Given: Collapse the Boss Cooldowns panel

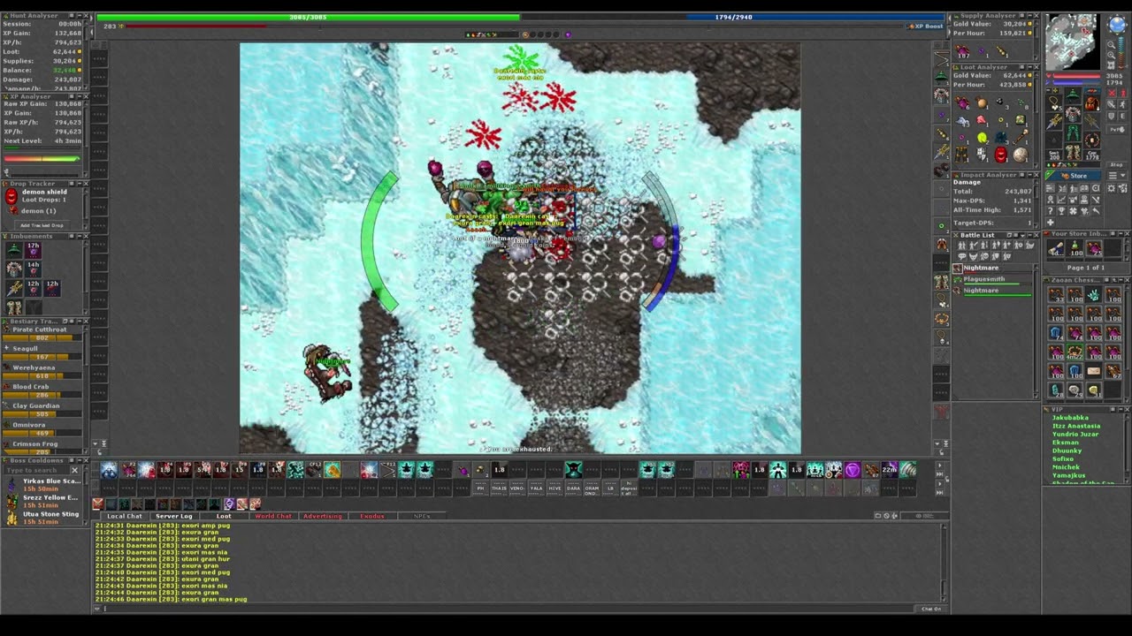Looking at the screenshot, I should coord(80,460).
